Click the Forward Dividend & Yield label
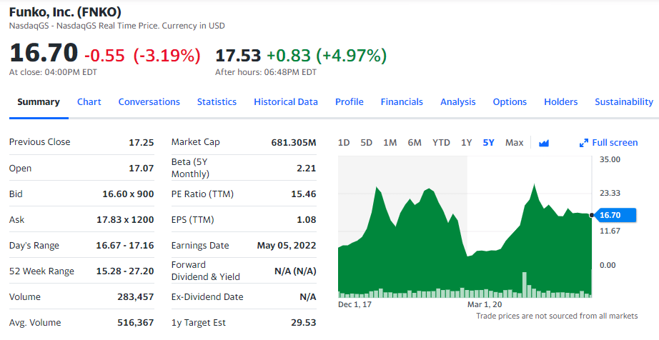659x340 pixels. 206,271
